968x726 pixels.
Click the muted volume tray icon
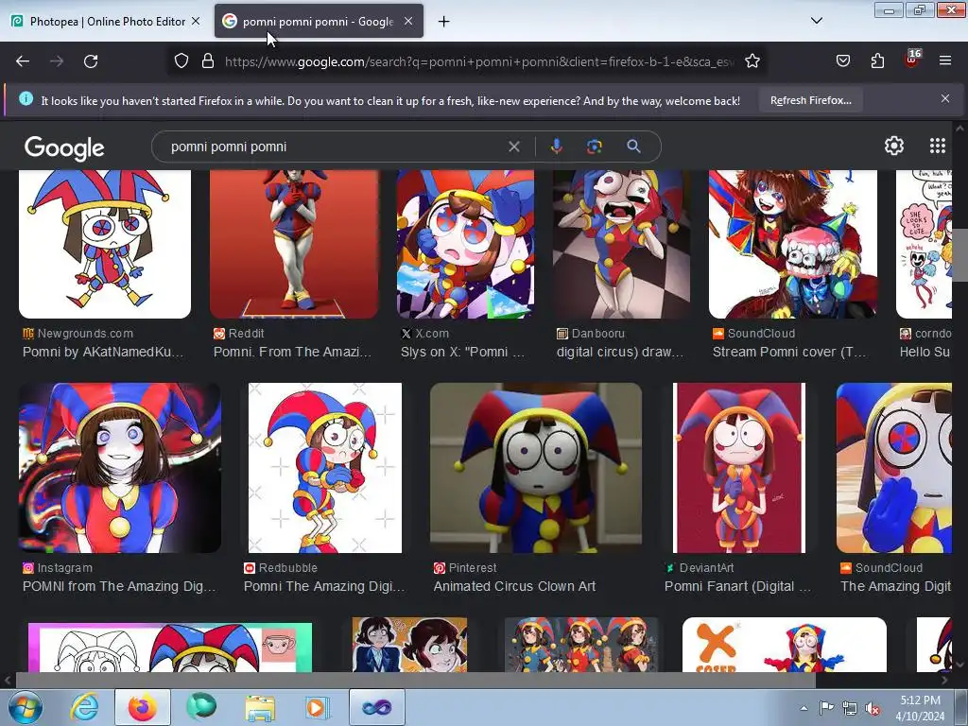click(x=873, y=709)
